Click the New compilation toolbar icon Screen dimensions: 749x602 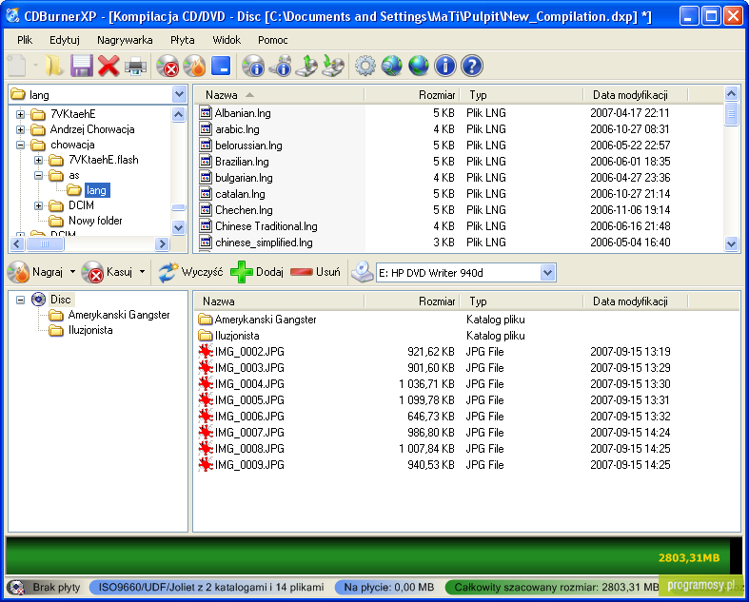coord(17,66)
